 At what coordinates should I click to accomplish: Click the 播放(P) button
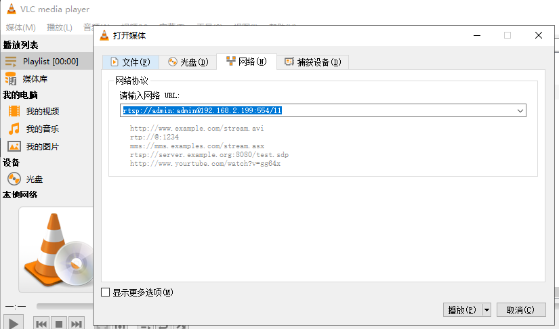point(462,310)
